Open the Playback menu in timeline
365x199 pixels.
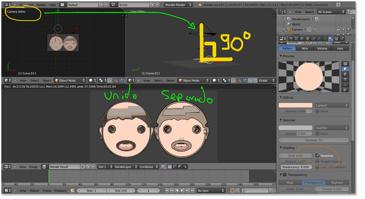pyautogui.click(x=60, y=191)
